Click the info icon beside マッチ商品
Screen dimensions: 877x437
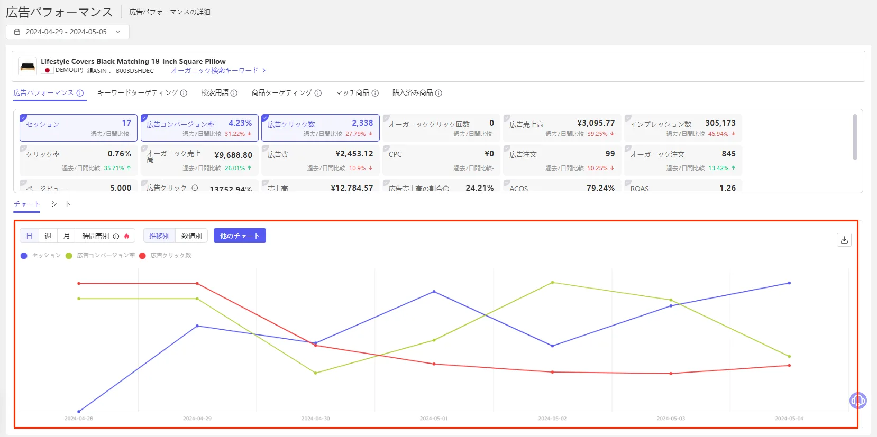pos(375,93)
